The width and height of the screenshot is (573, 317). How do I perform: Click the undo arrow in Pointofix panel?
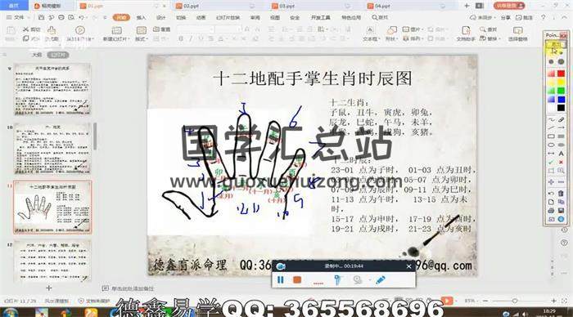coord(551,194)
